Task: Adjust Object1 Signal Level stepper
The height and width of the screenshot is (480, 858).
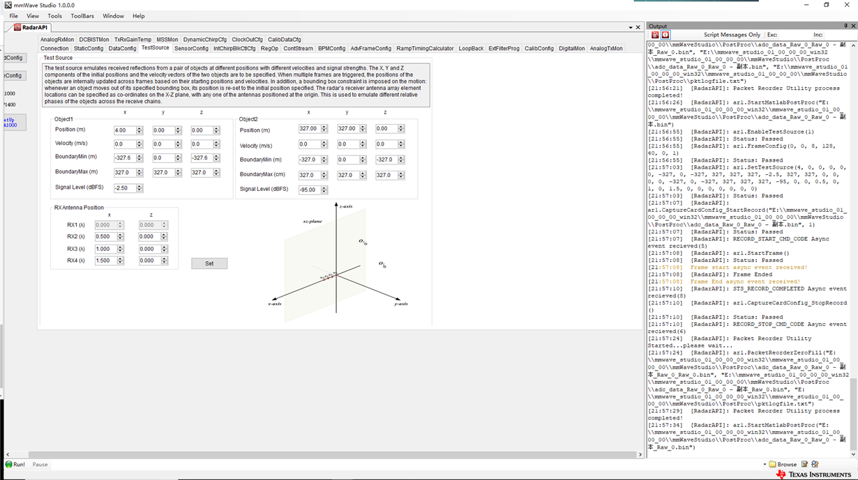Action: 140,188
